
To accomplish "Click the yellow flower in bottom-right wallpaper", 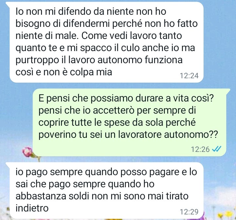I will tap(228, 214).
